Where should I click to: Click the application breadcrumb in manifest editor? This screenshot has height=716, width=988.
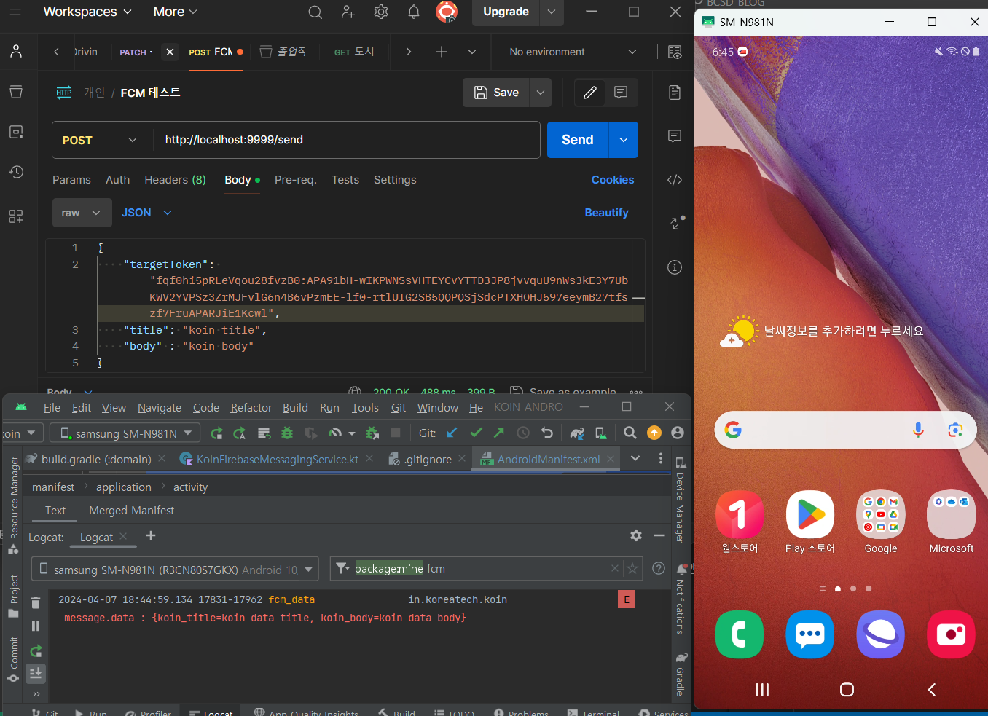(124, 487)
